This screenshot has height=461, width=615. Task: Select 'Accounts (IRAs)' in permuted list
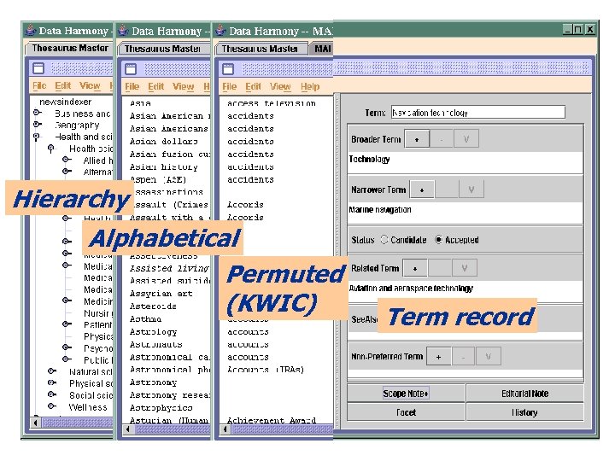pos(266,370)
